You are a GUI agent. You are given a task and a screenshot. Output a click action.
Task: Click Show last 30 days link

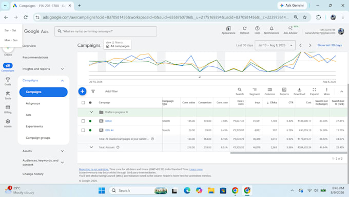[x=329, y=45]
